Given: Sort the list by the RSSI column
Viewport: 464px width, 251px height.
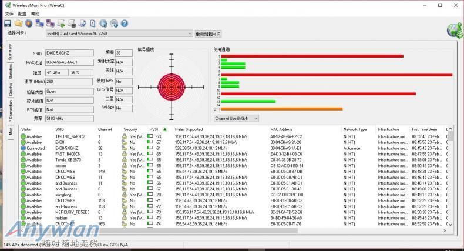Looking at the screenshot, I should coord(154,129).
